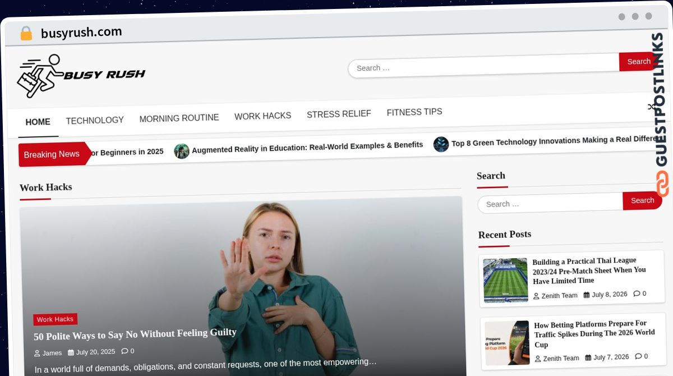Click the Augmented Reality headline round thumbnail
This screenshot has width=673, height=376.
pyautogui.click(x=182, y=151)
